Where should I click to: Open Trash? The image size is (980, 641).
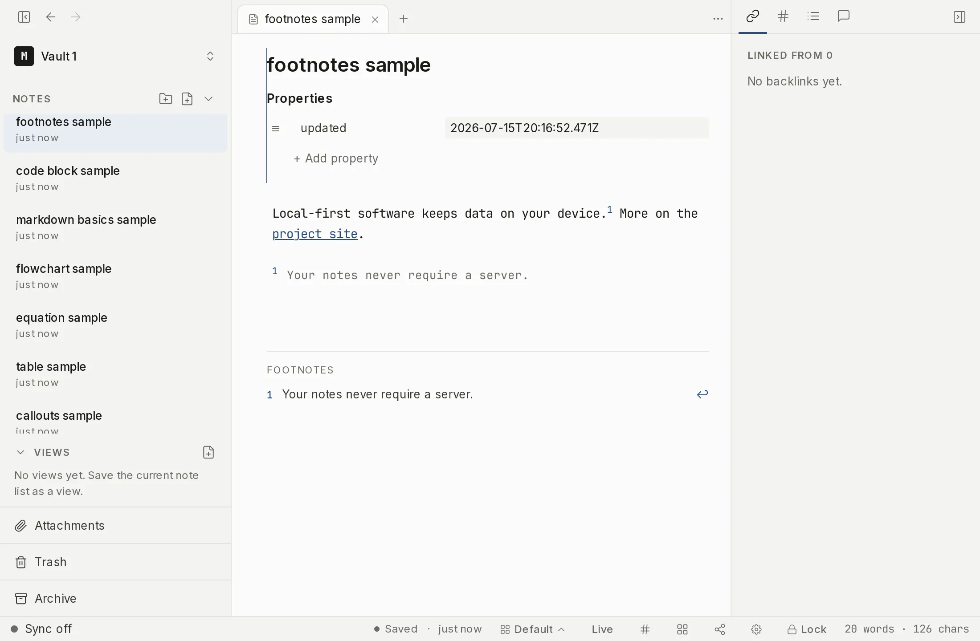(115, 562)
